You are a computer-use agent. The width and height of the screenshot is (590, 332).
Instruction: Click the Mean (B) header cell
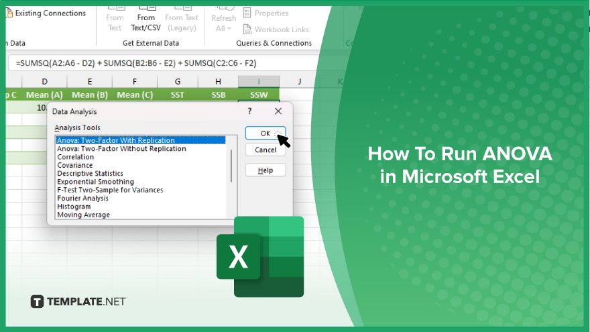coord(90,95)
